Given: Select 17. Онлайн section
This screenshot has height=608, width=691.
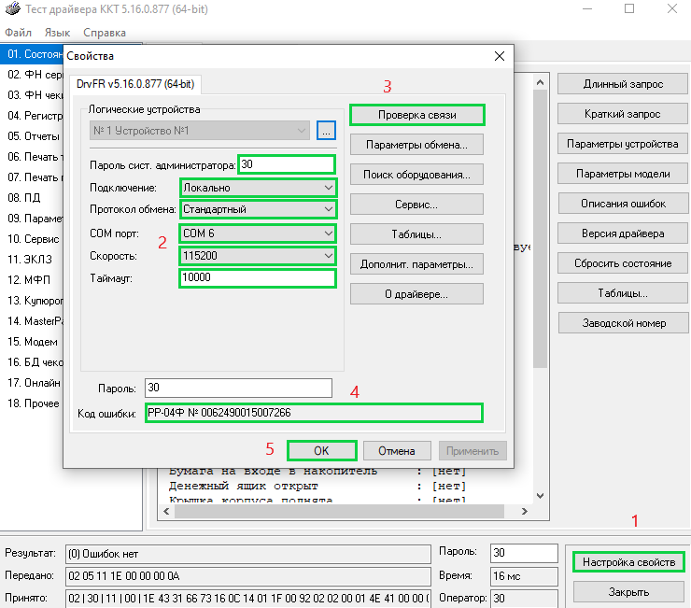Looking at the screenshot, I should [34, 383].
